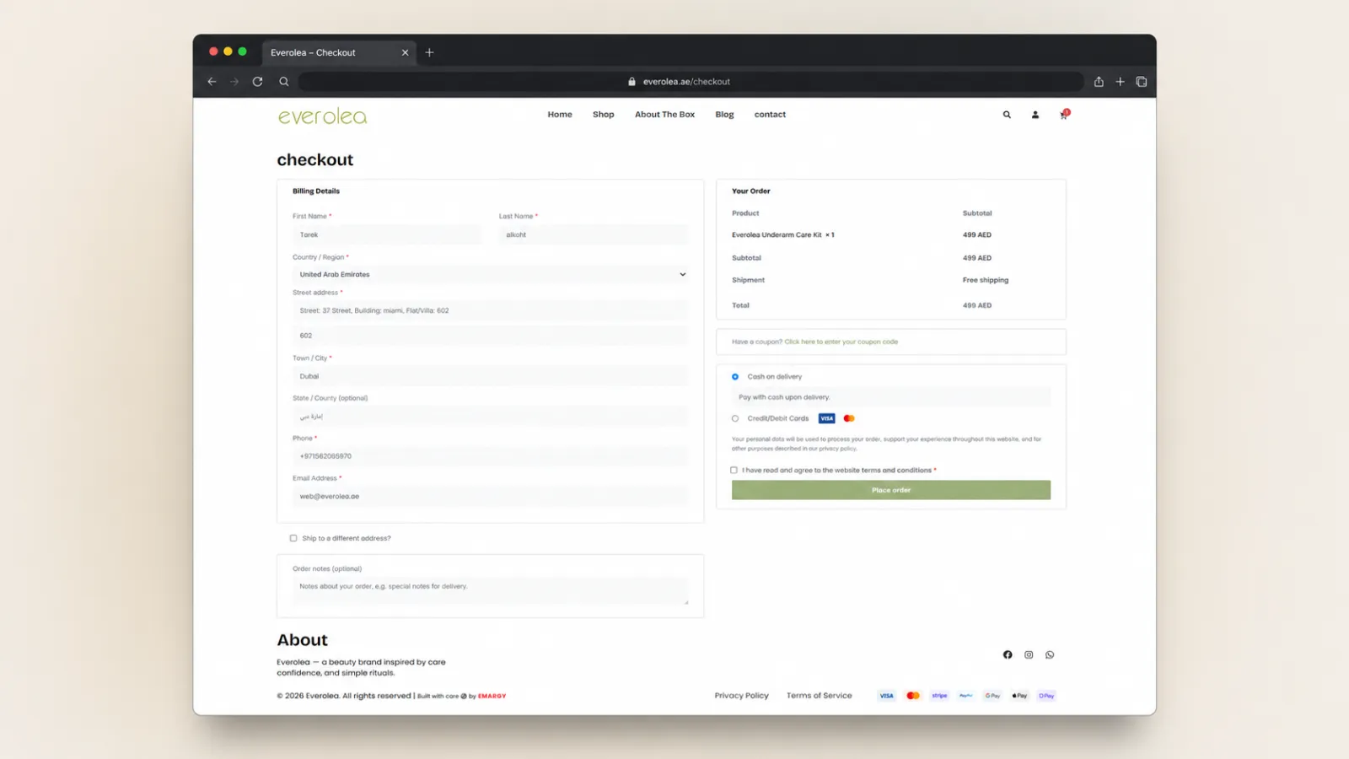Open the Terms of Service link

coord(820,696)
